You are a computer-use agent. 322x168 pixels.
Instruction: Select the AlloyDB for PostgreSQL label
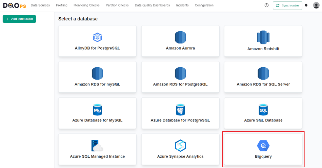[97, 48]
